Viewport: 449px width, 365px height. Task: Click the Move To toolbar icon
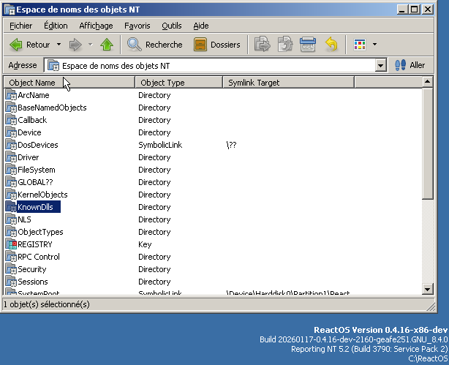tap(261, 45)
